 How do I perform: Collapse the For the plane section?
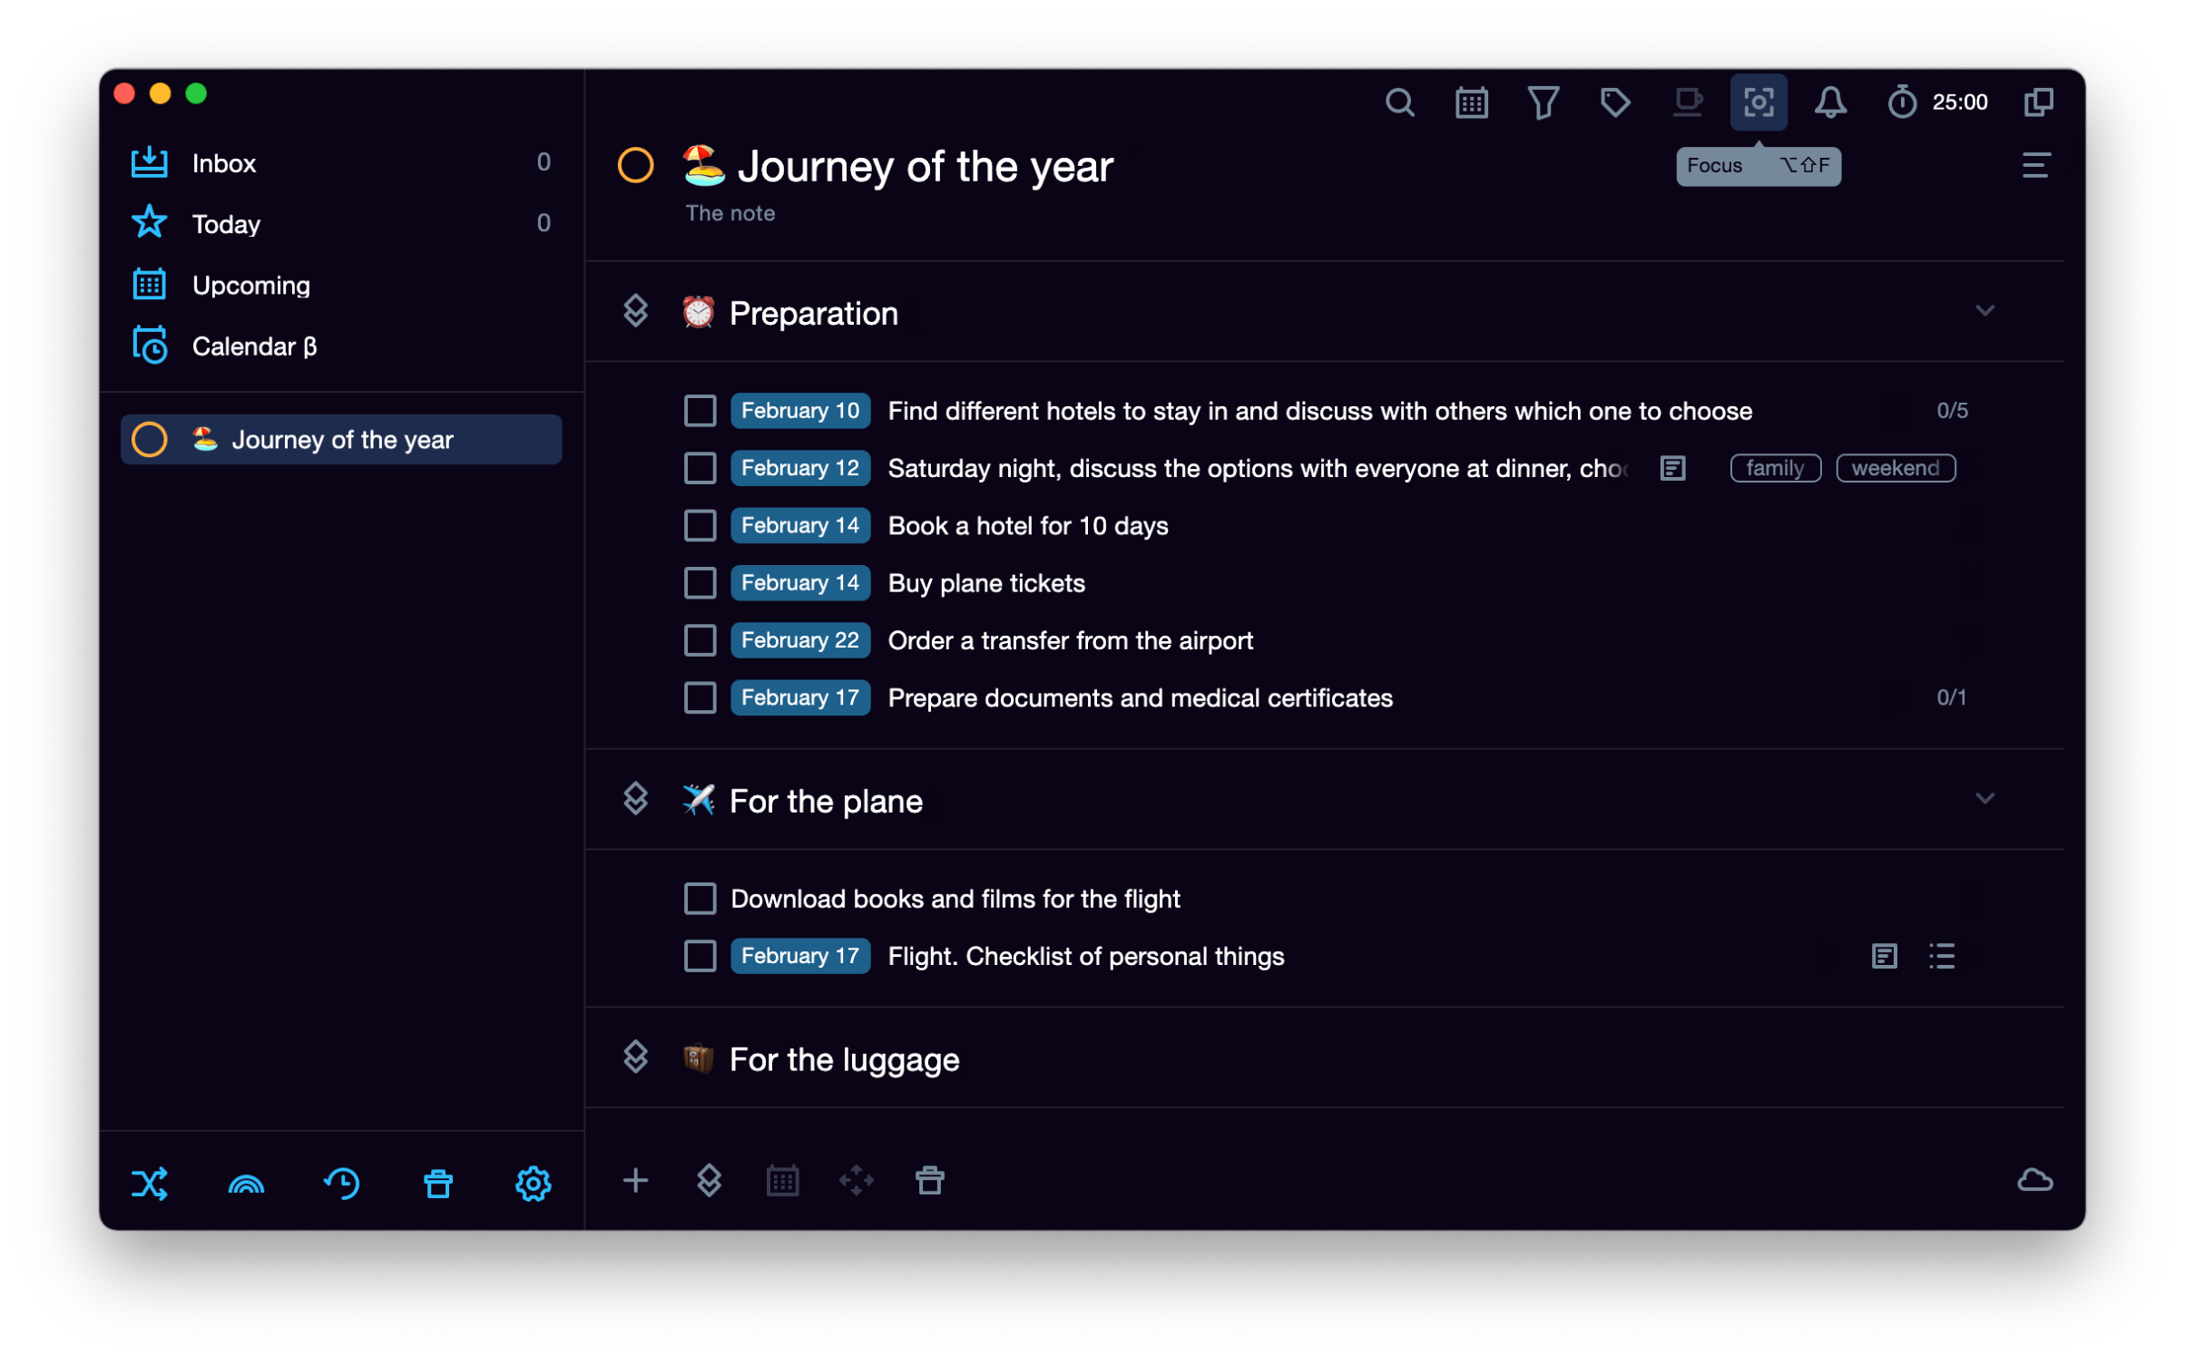click(x=1986, y=799)
